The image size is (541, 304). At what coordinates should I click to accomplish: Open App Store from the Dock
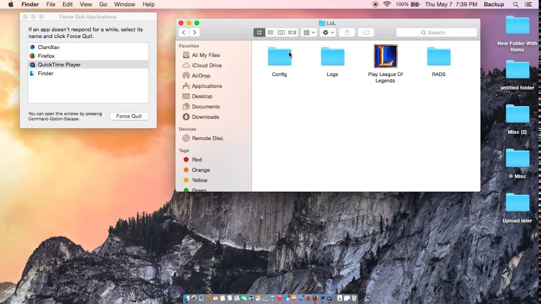301,298
